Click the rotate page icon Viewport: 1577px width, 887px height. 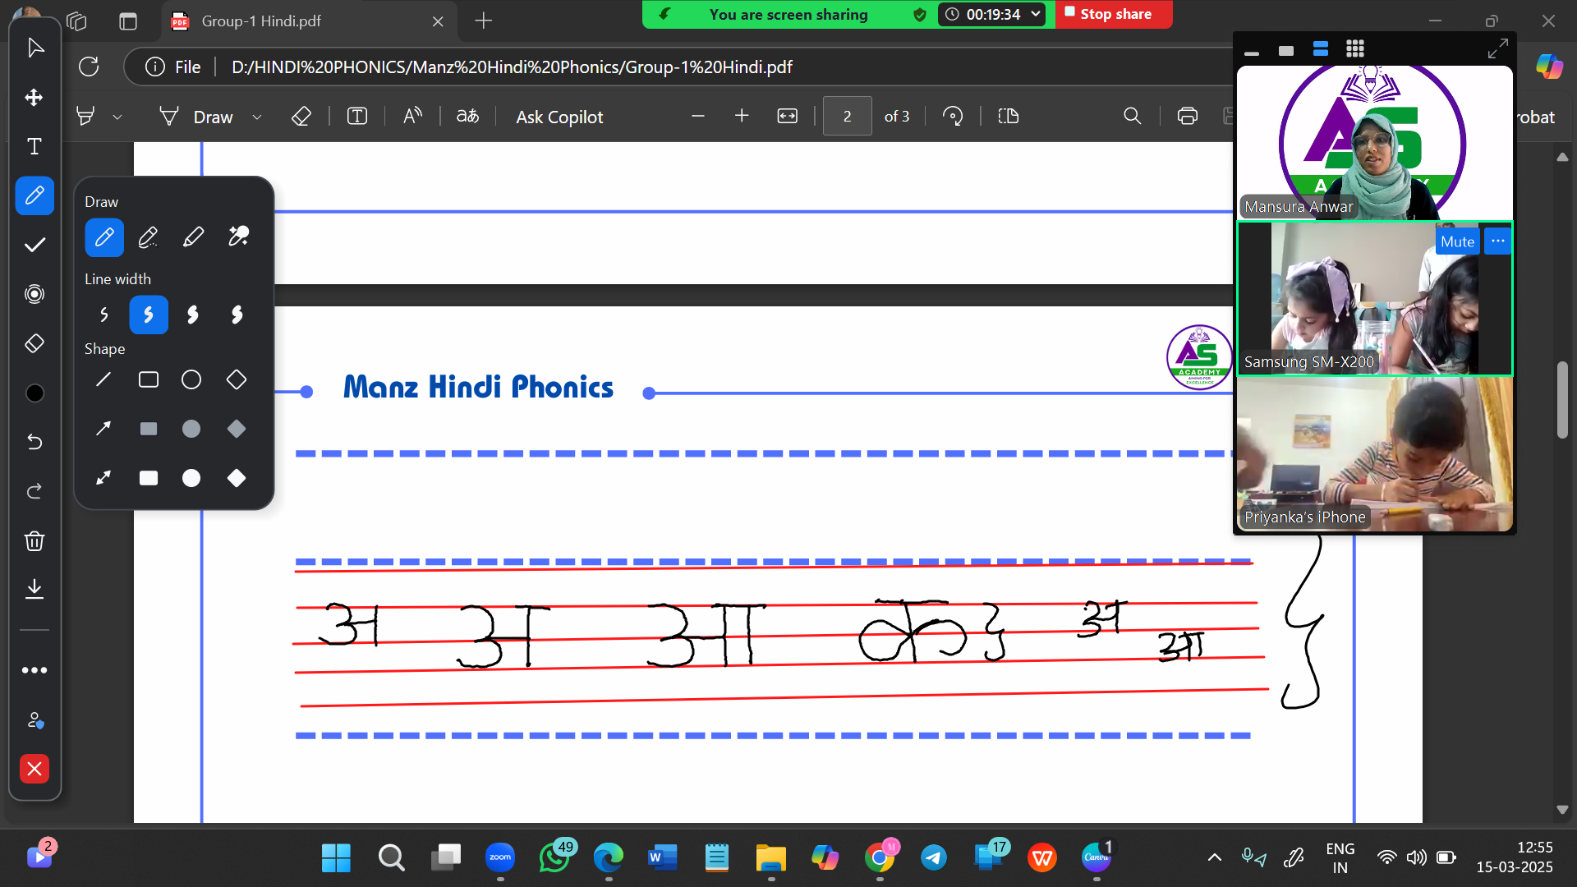click(953, 117)
